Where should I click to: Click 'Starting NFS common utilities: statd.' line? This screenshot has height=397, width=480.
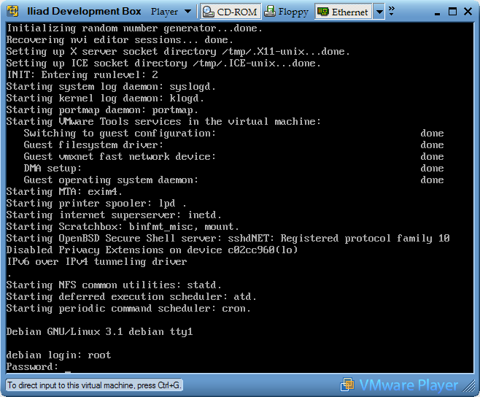114,285
